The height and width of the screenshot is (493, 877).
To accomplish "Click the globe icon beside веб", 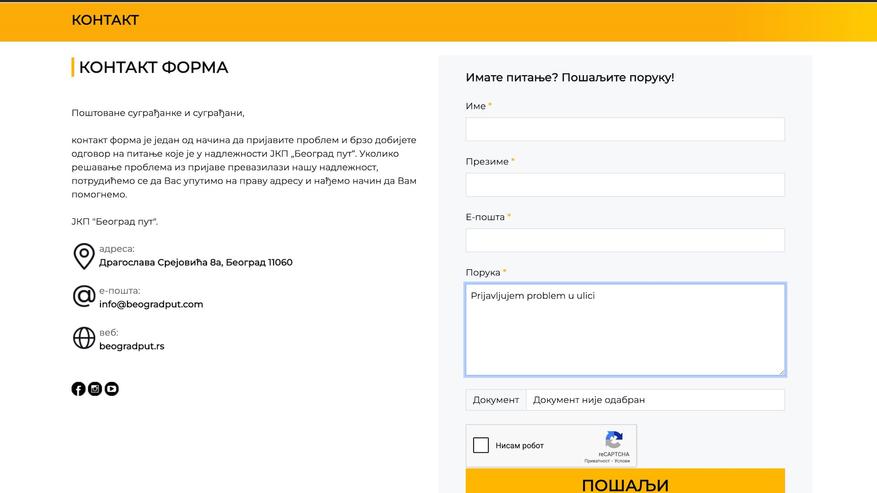I will point(84,338).
